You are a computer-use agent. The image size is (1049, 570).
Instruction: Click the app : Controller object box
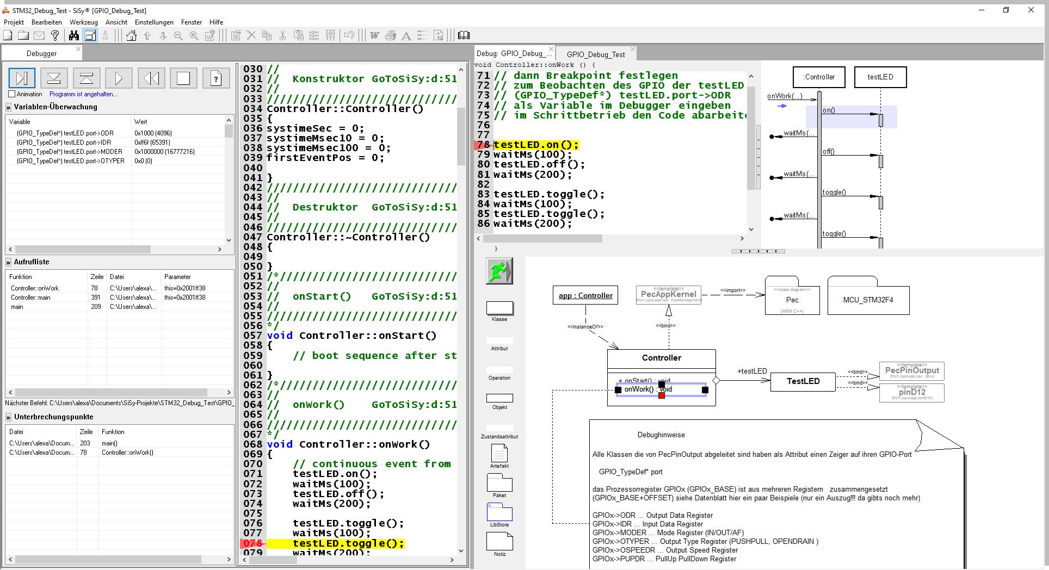(x=585, y=295)
